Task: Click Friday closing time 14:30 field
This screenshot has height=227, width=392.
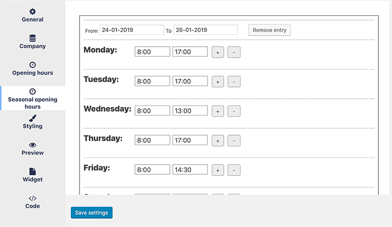Action: click(190, 169)
